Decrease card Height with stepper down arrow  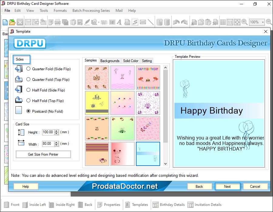click(x=56, y=134)
